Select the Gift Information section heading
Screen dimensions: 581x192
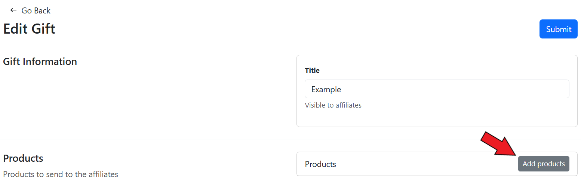(40, 62)
